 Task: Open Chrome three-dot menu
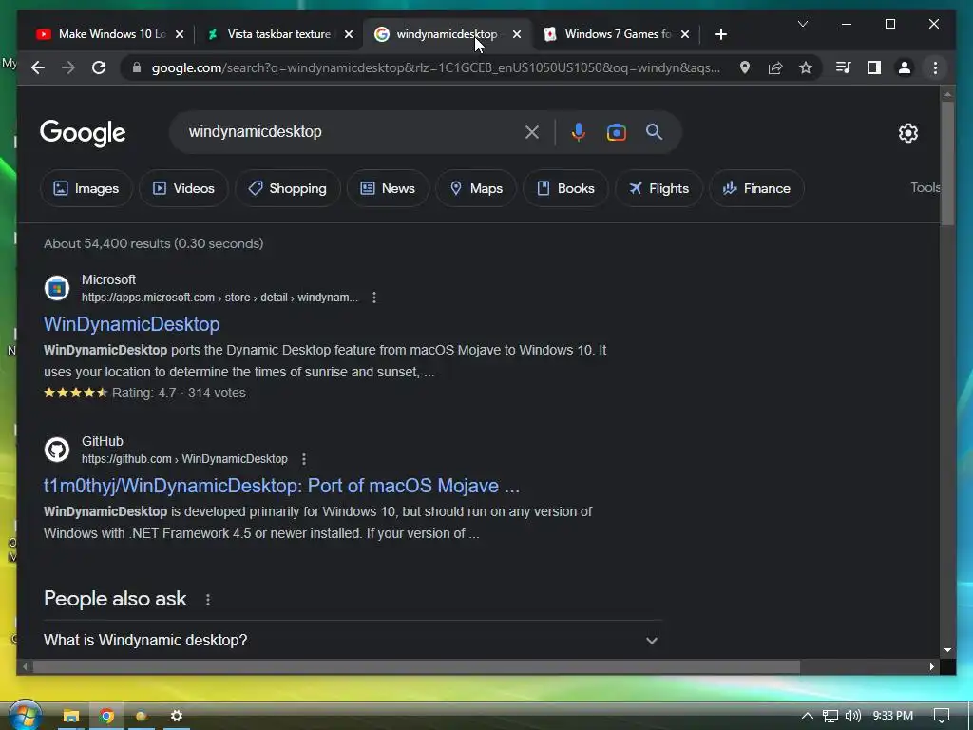(935, 67)
